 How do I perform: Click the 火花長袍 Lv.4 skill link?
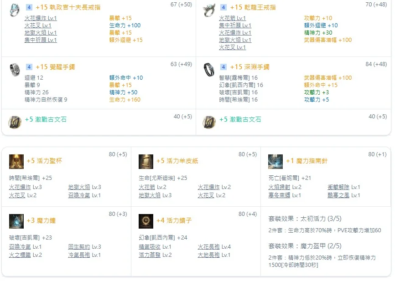[x=214, y=246]
